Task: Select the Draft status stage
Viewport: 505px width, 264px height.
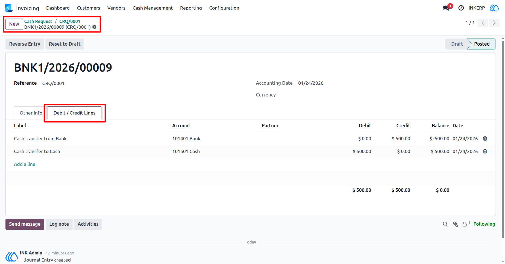Action: [x=457, y=44]
